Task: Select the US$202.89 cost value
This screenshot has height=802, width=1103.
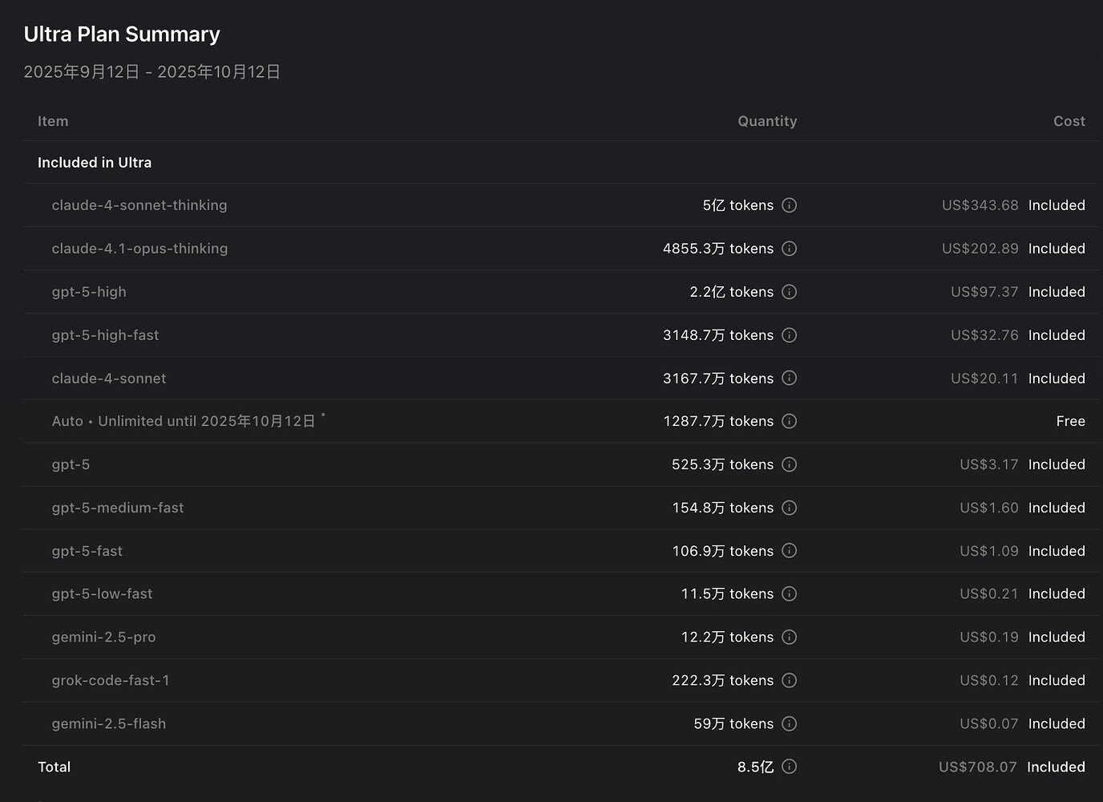Action: [980, 249]
